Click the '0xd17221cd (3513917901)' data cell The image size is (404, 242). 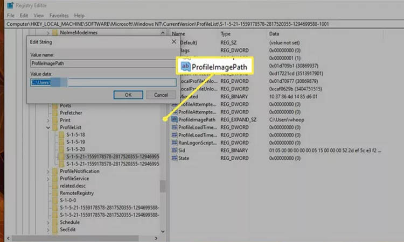pyautogui.click(x=296, y=74)
